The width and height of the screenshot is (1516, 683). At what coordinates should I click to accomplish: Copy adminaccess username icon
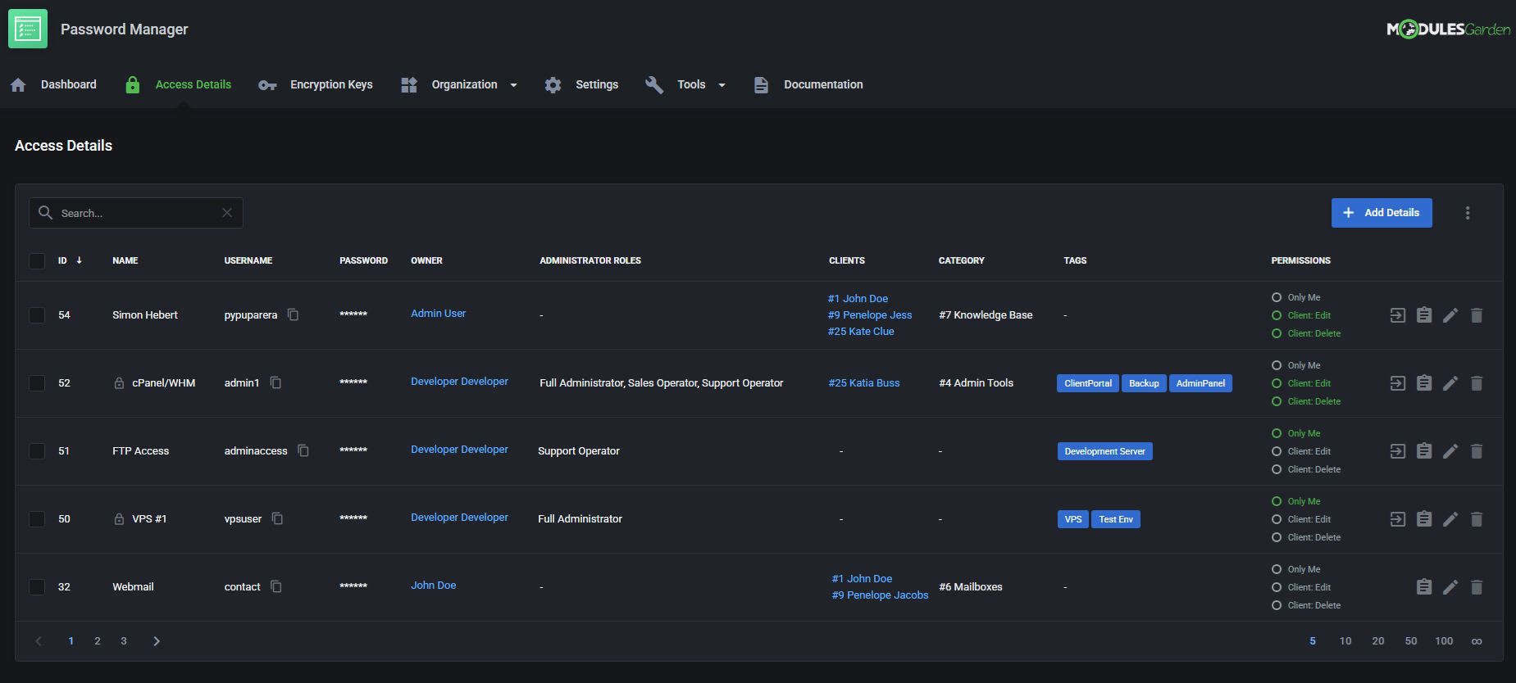click(x=303, y=450)
